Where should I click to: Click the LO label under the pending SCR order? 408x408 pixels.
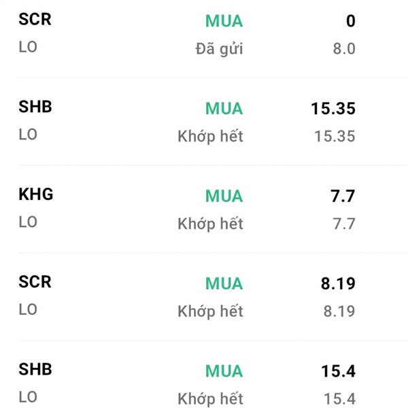pyautogui.click(x=28, y=47)
